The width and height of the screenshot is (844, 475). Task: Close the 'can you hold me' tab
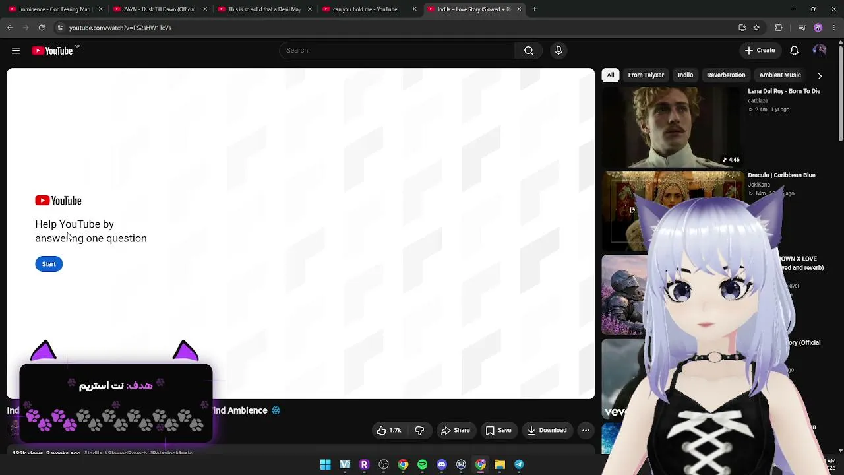tap(414, 9)
